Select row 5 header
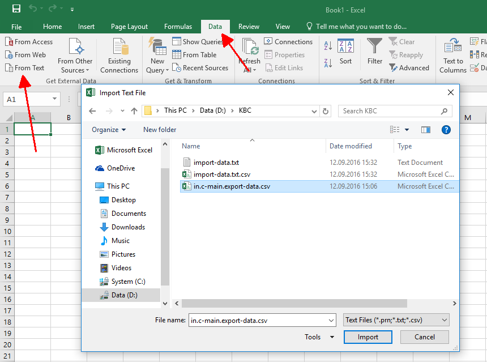 coord(7,174)
